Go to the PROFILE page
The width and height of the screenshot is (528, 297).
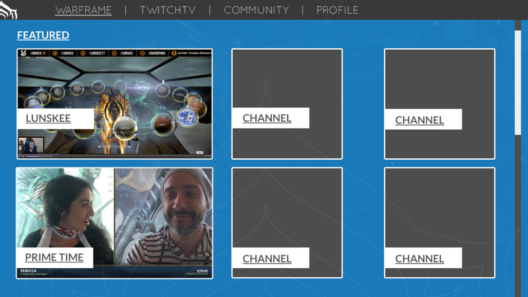(337, 10)
